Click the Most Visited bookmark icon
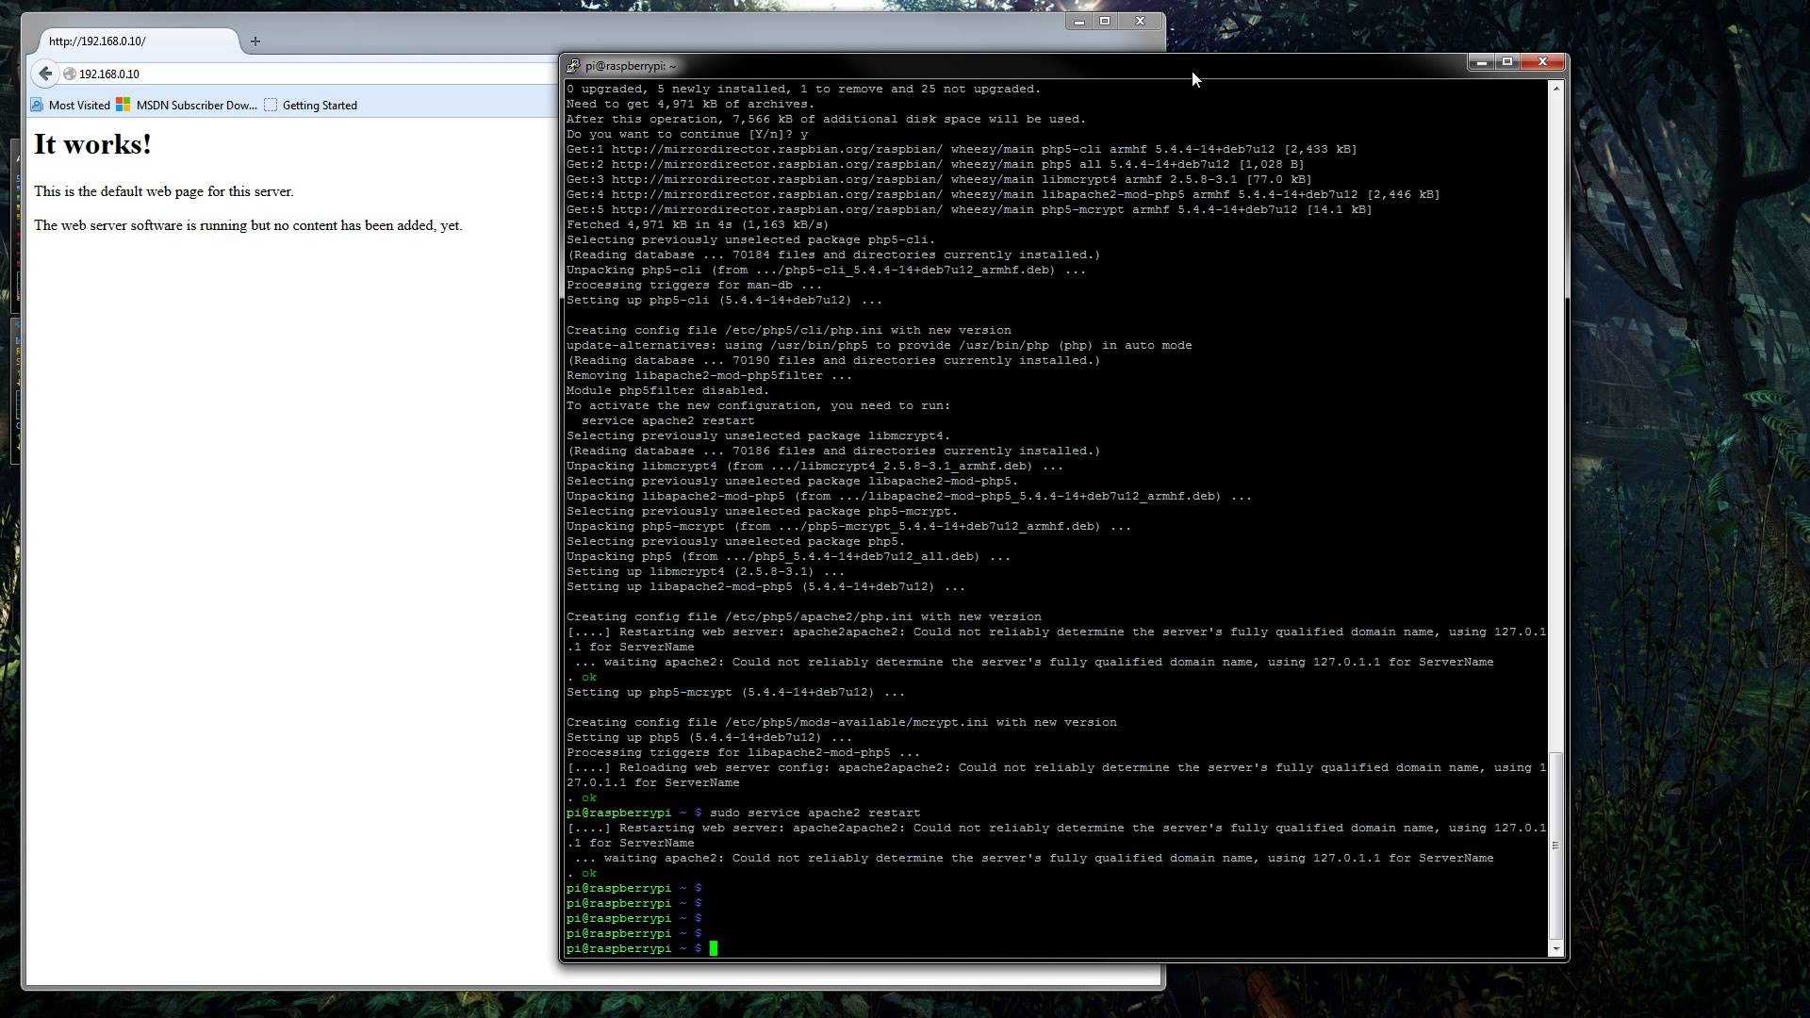 (38, 105)
